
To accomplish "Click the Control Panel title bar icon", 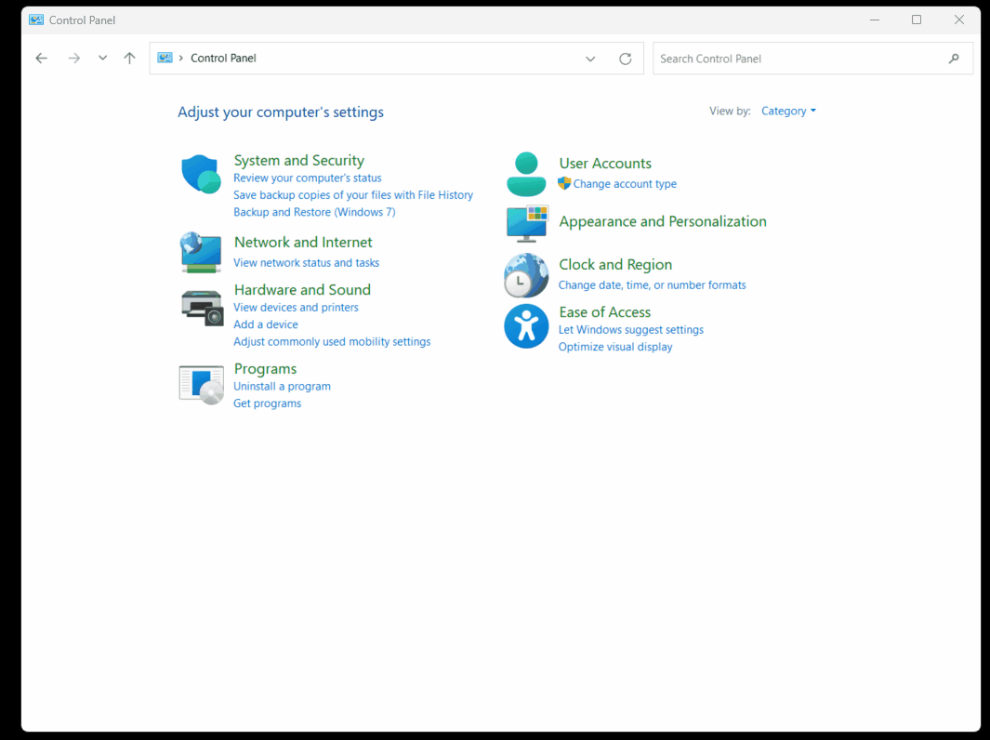I will pyautogui.click(x=36, y=20).
